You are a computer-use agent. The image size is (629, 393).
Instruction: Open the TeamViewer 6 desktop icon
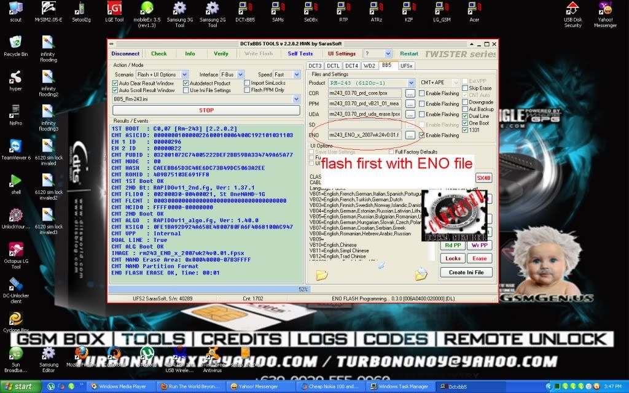pyautogui.click(x=15, y=150)
